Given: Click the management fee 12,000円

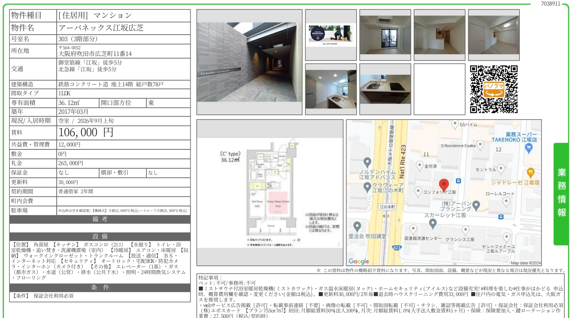Looking at the screenshot, I should (x=69, y=145).
